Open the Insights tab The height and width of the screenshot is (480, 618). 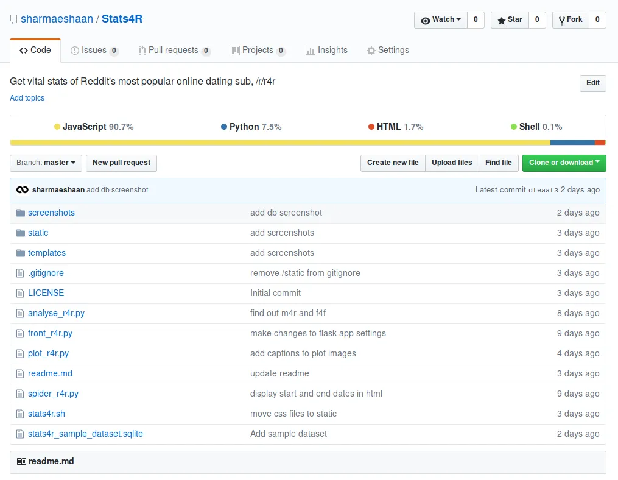(326, 50)
